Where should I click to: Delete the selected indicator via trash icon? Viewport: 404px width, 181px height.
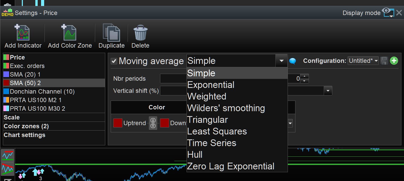coord(140,33)
